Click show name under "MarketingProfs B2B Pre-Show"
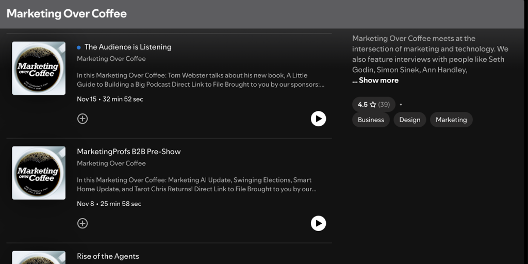The image size is (528, 264). pos(111,163)
